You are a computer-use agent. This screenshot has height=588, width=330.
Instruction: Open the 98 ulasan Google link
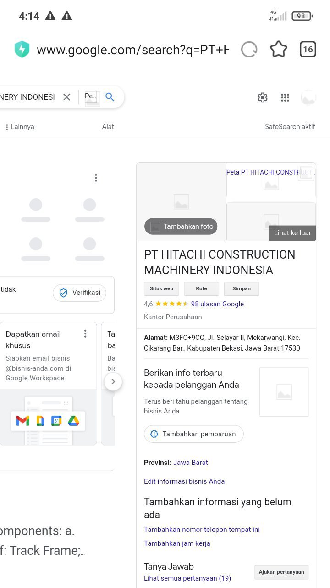(x=217, y=304)
